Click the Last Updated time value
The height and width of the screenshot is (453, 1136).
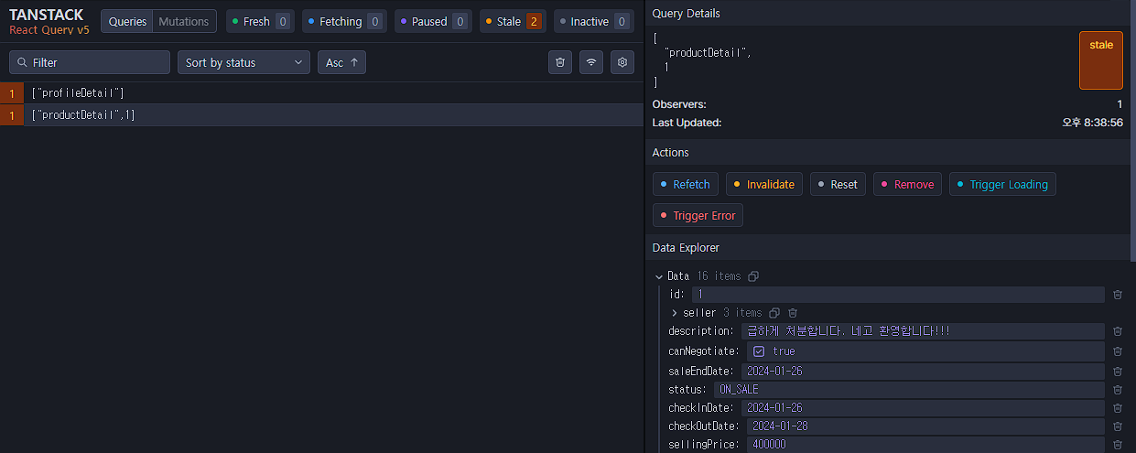(x=1092, y=123)
